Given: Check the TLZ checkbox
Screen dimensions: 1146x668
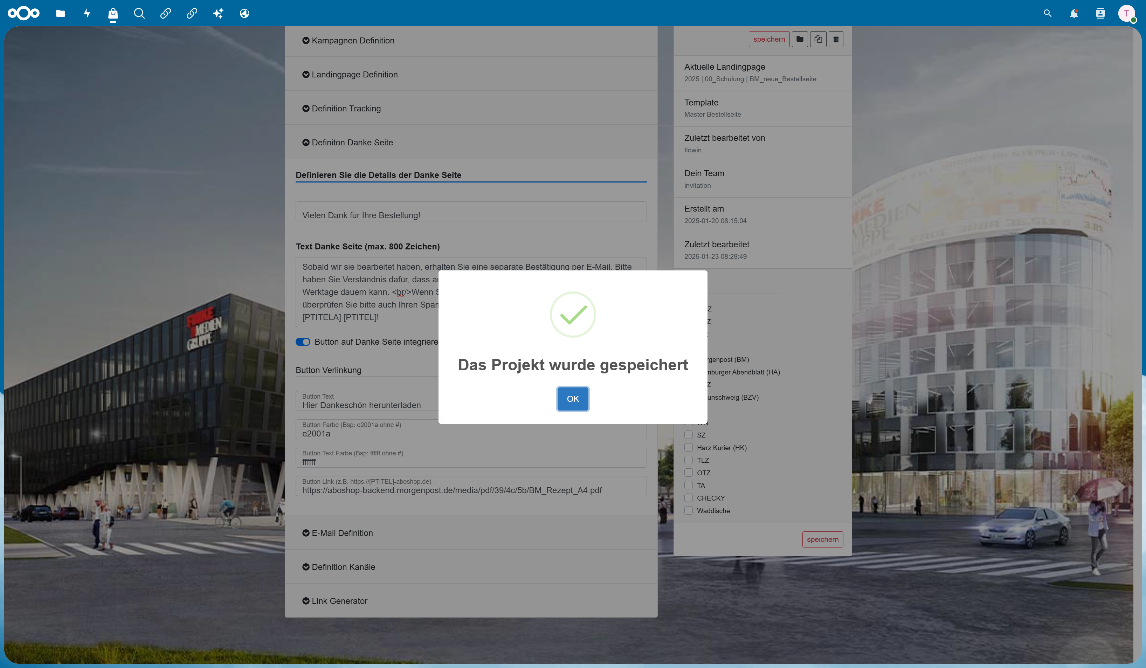Looking at the screenshot, I should pyautogui.click(x=689, y=460).
